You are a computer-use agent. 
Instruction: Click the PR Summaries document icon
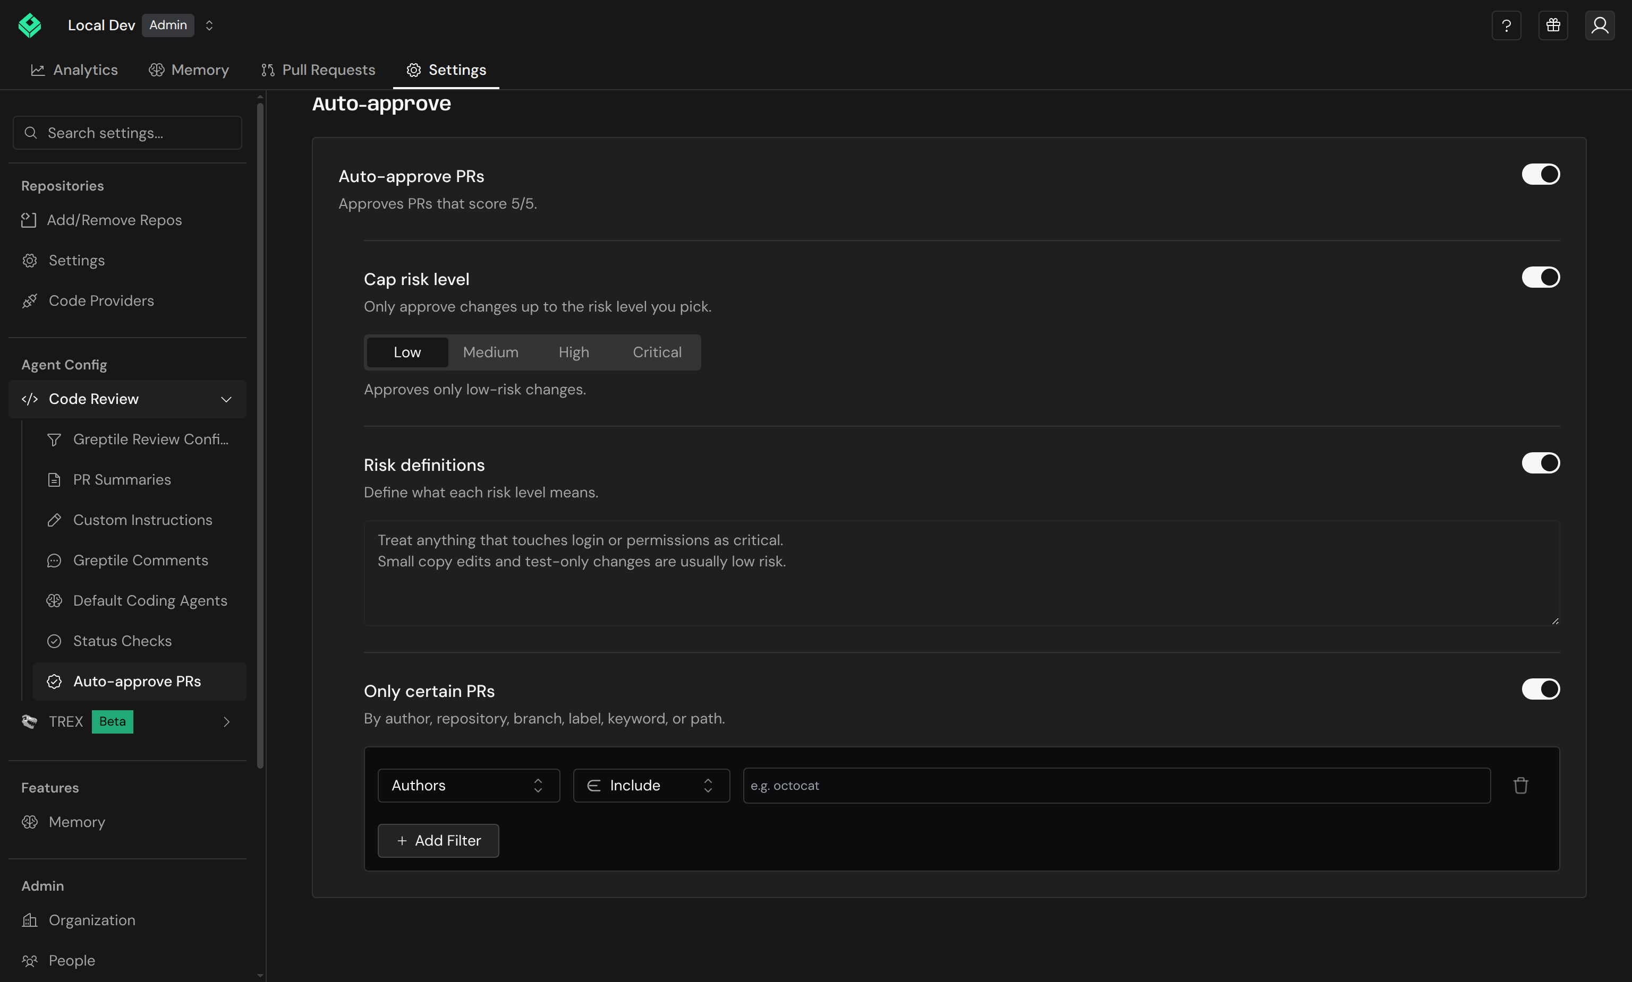click(x=54, y=480)
